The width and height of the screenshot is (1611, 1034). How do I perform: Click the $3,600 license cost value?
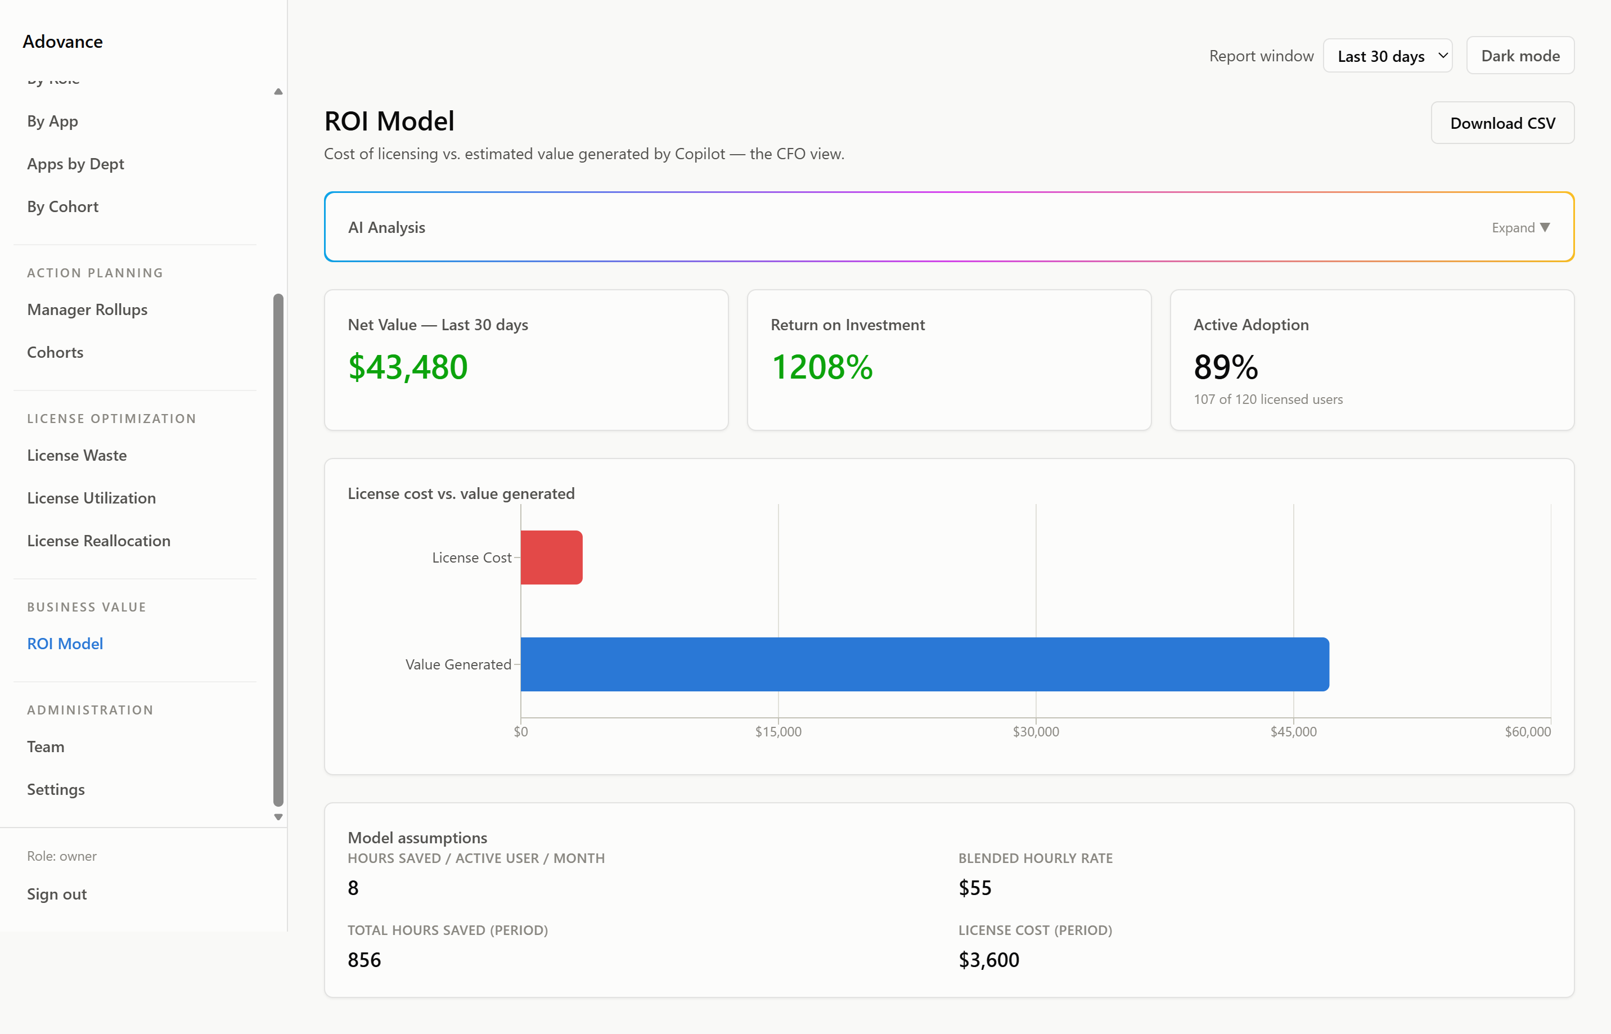[989, 960]
